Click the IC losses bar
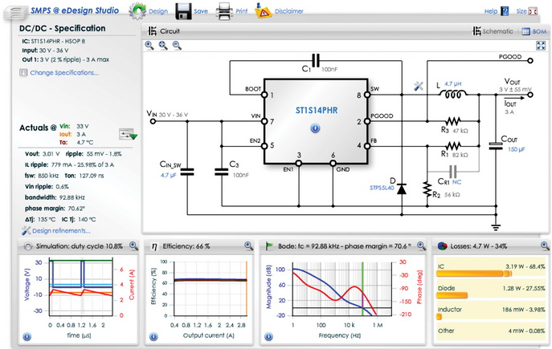 coord(474,274)
